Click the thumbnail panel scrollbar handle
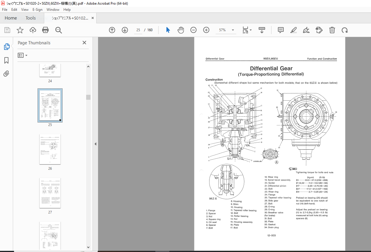 pyautogui.click(x=88, y=97)
